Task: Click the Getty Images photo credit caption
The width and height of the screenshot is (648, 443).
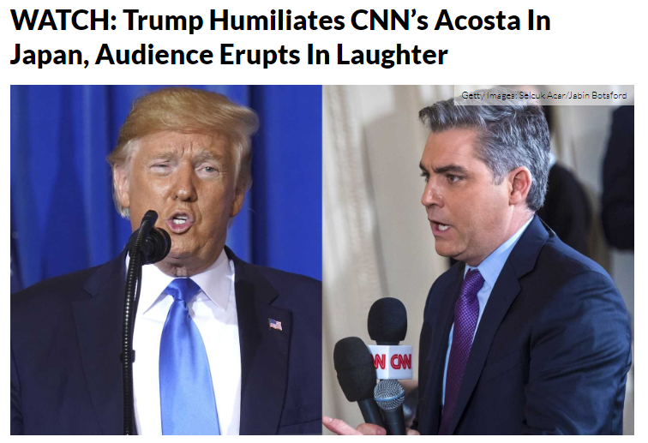Action: [x=543, y=95]
